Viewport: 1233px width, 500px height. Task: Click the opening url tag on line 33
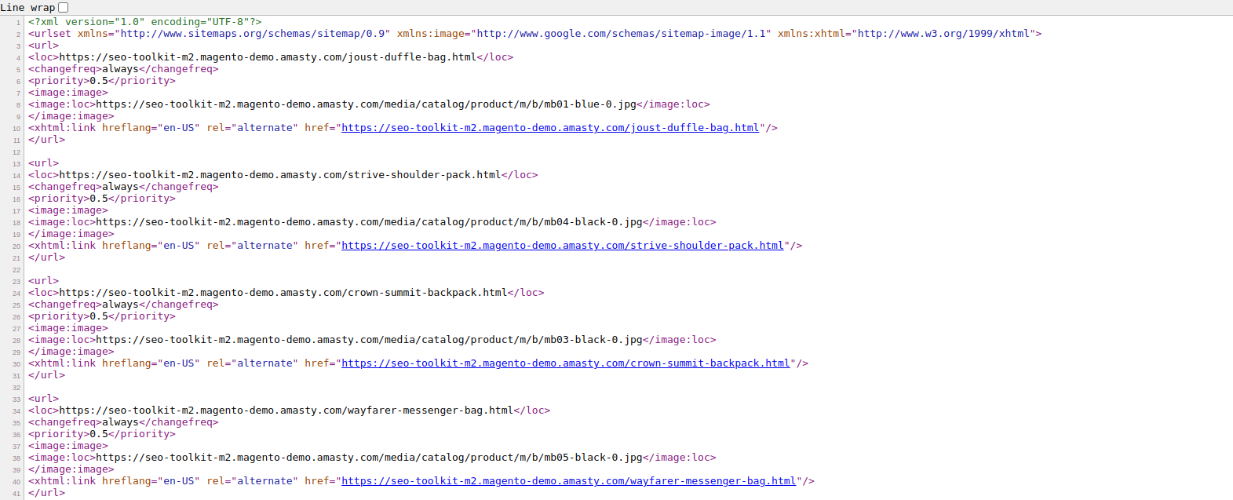(44, 399)
